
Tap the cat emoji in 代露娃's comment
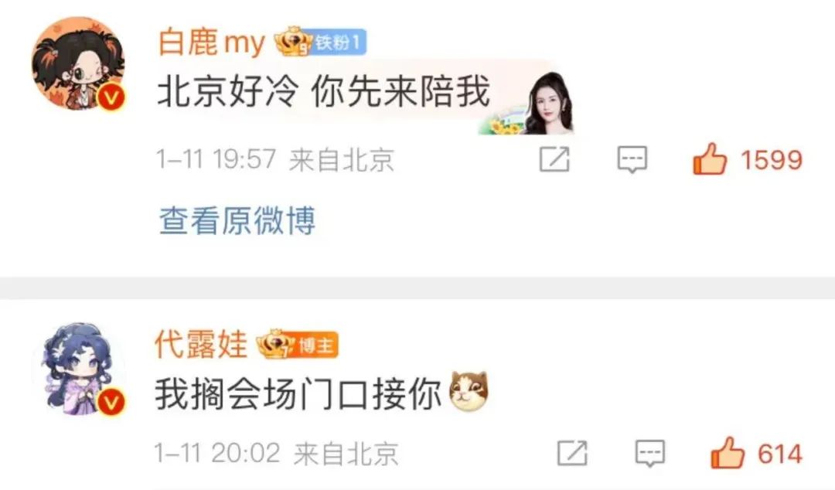tap(469, 392)
